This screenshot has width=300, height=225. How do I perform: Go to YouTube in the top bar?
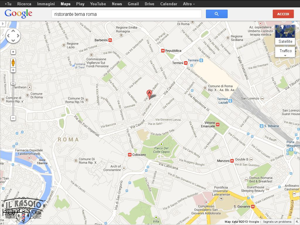point(98,4)
